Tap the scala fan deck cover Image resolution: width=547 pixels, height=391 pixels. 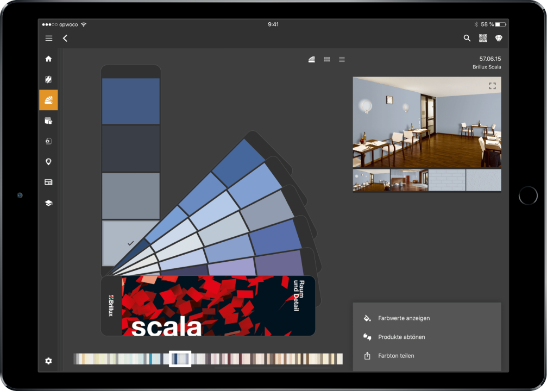click(x=208, y=306)
